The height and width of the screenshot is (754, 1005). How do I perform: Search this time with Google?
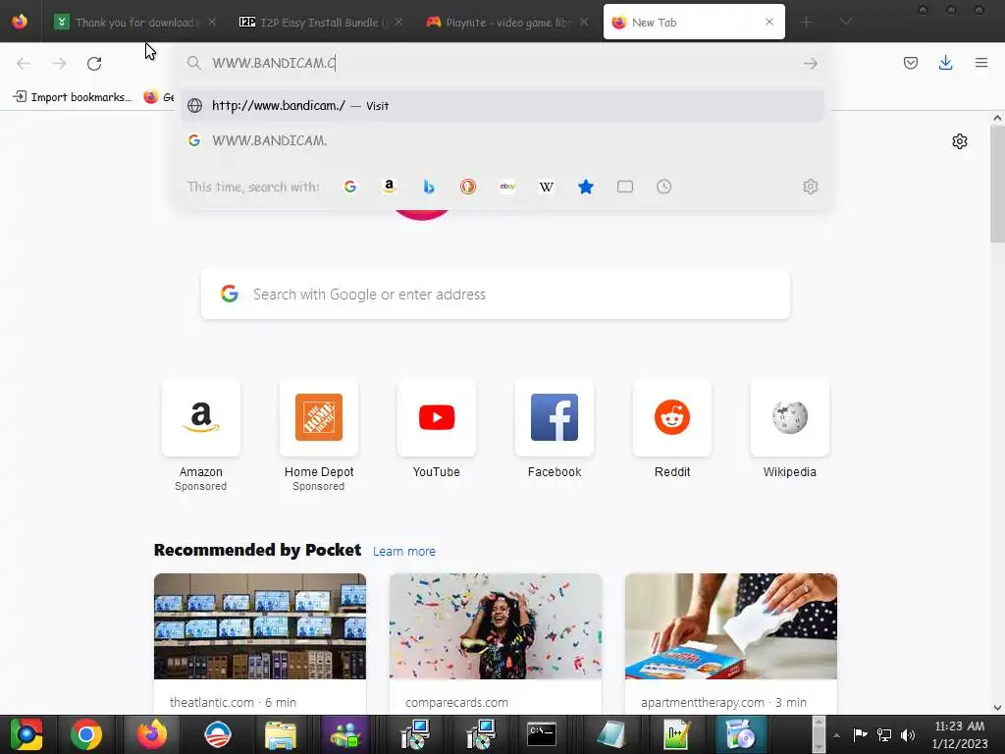pyautogui.click(x=350, y=187)
